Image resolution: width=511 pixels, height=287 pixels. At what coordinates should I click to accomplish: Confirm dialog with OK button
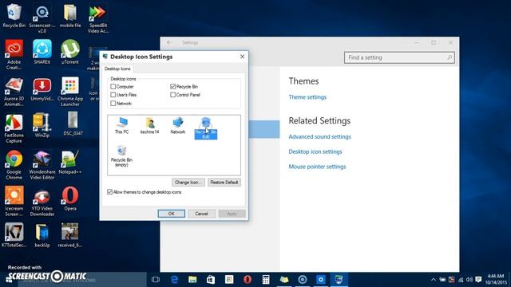click(172, 214)
